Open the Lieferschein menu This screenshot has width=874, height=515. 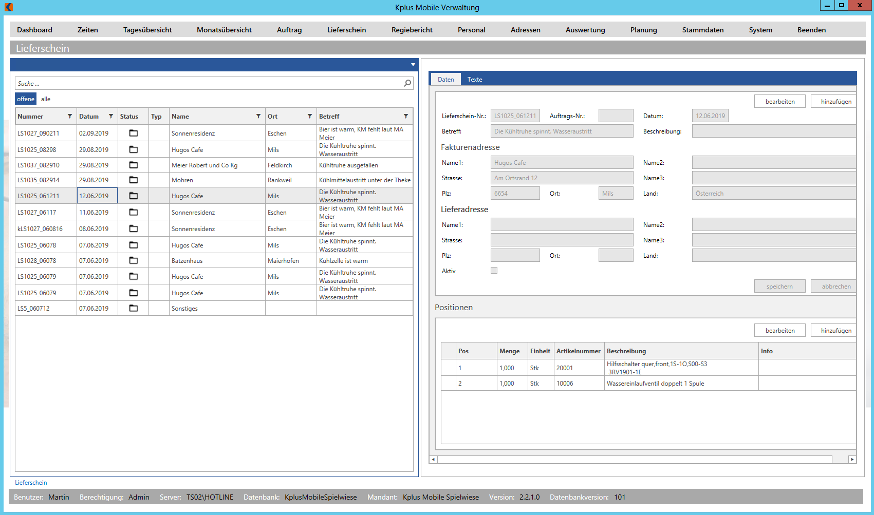tap(347, 30)
